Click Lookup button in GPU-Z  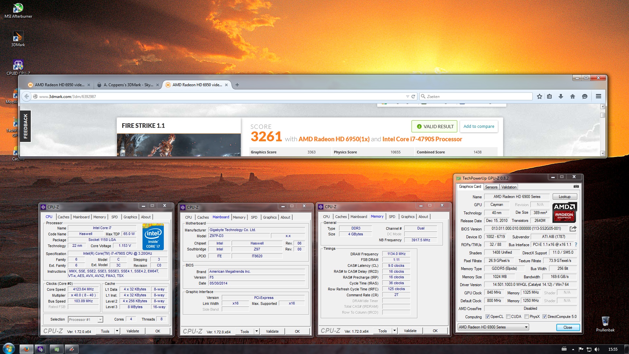(x=564, y=197)
